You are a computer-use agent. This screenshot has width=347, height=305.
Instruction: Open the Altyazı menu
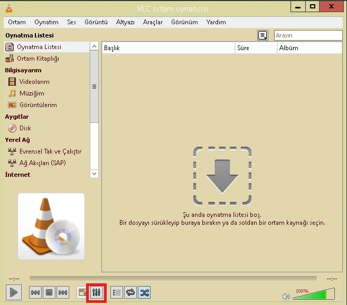point(125,22)
